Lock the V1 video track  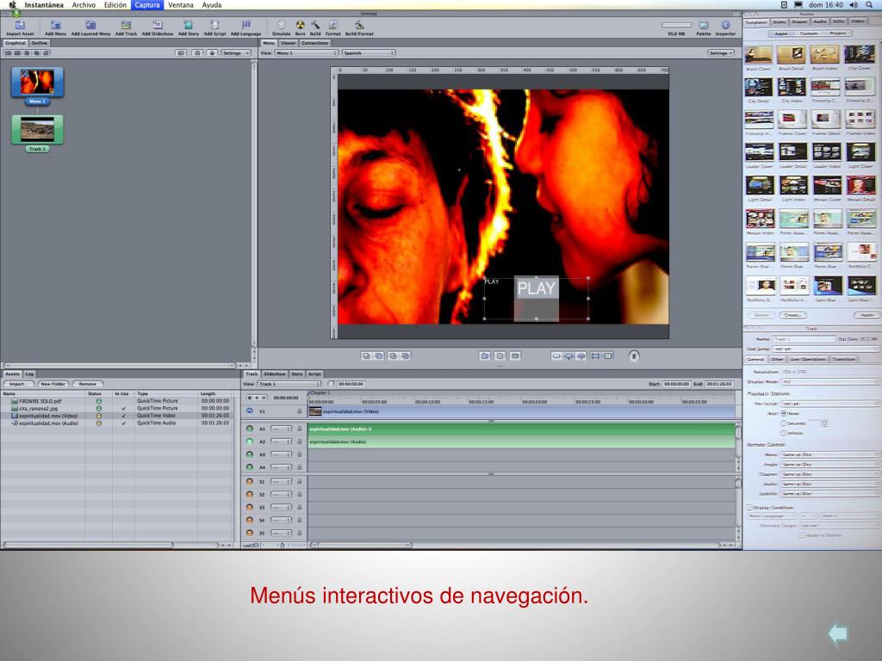click(299, 411)
